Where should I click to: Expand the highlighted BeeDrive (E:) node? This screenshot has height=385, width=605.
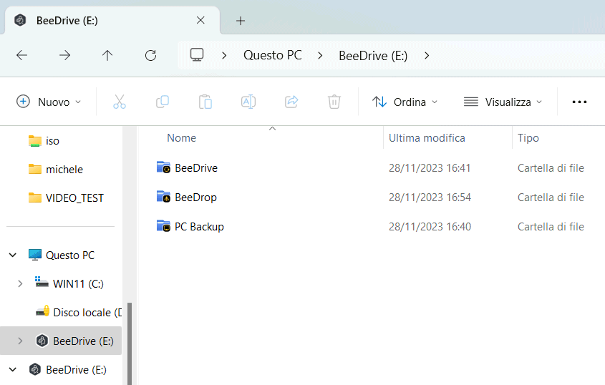(x=20, y=341)
